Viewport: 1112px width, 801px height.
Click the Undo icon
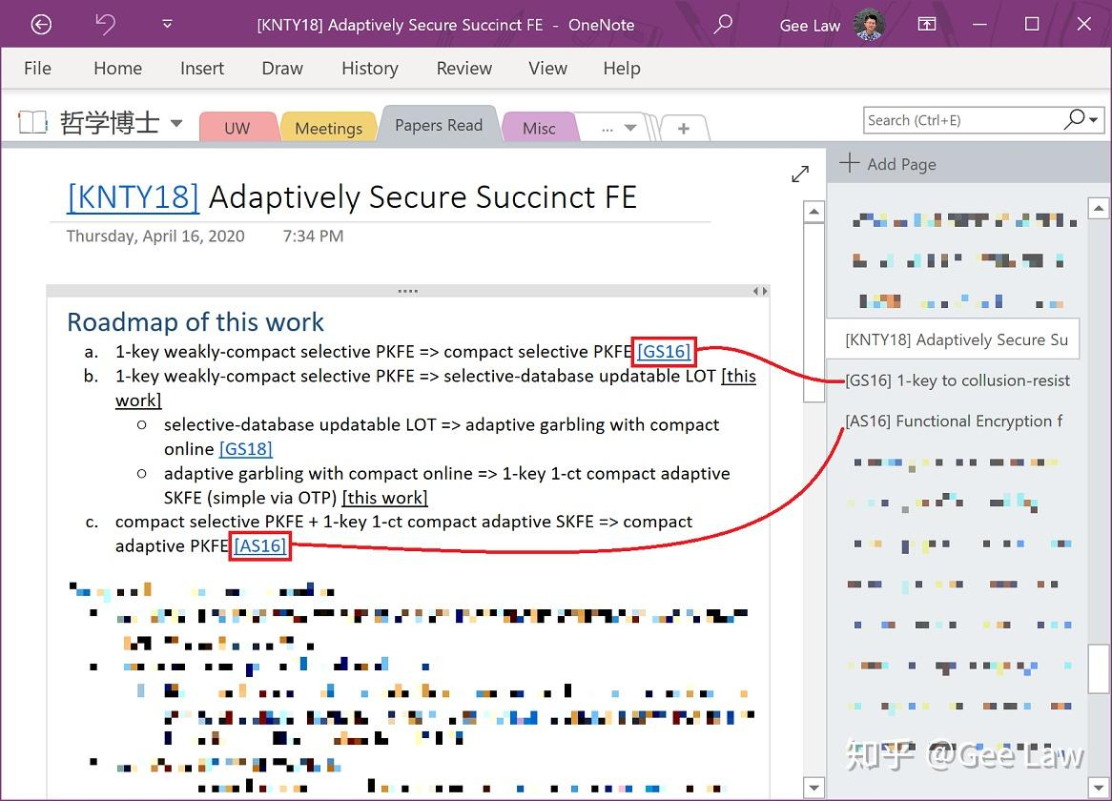tap(105, 25)
